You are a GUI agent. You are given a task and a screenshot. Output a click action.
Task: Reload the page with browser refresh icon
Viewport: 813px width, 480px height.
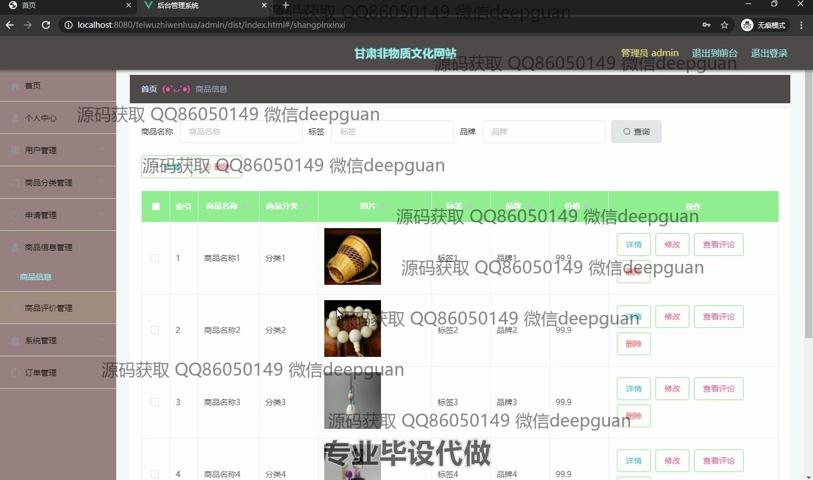46,25
